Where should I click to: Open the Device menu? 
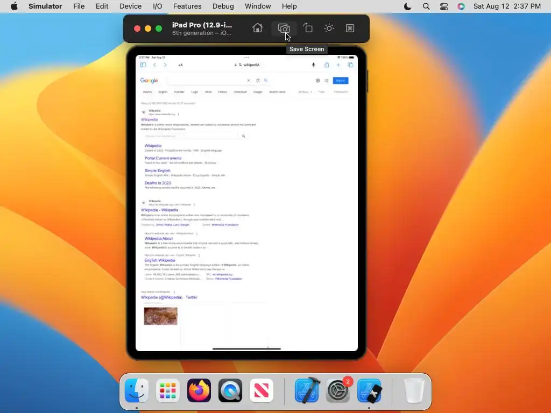[130, 6]
